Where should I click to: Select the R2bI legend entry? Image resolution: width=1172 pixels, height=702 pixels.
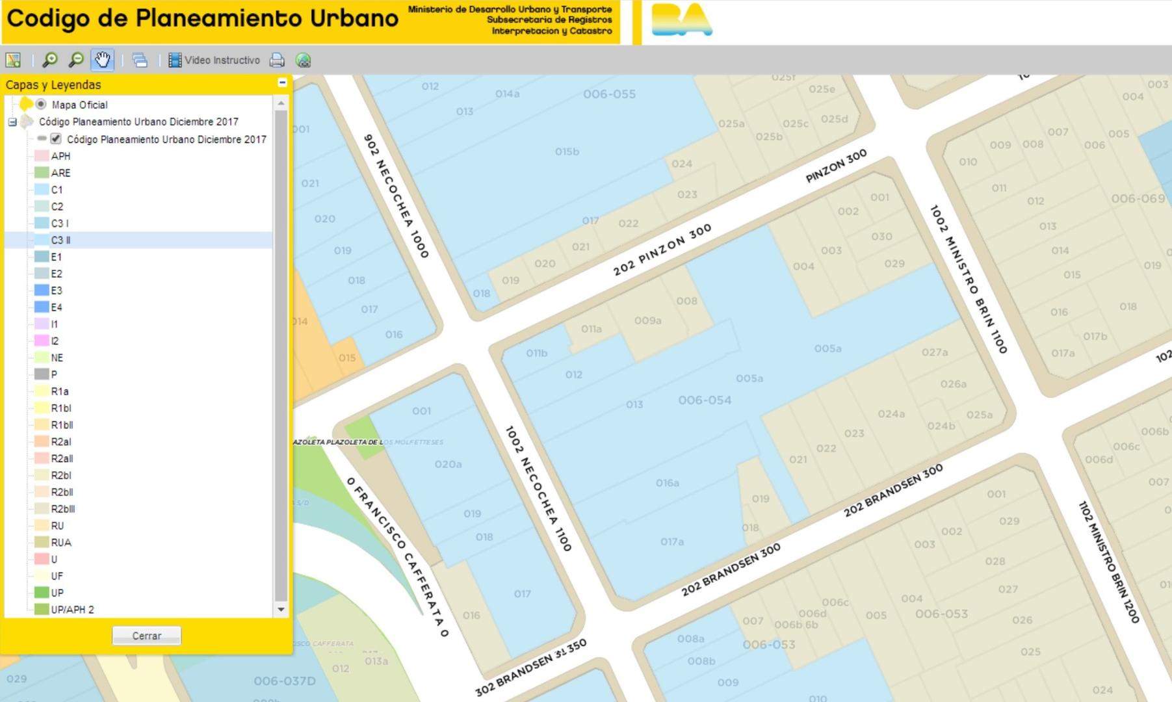(61, 475)
